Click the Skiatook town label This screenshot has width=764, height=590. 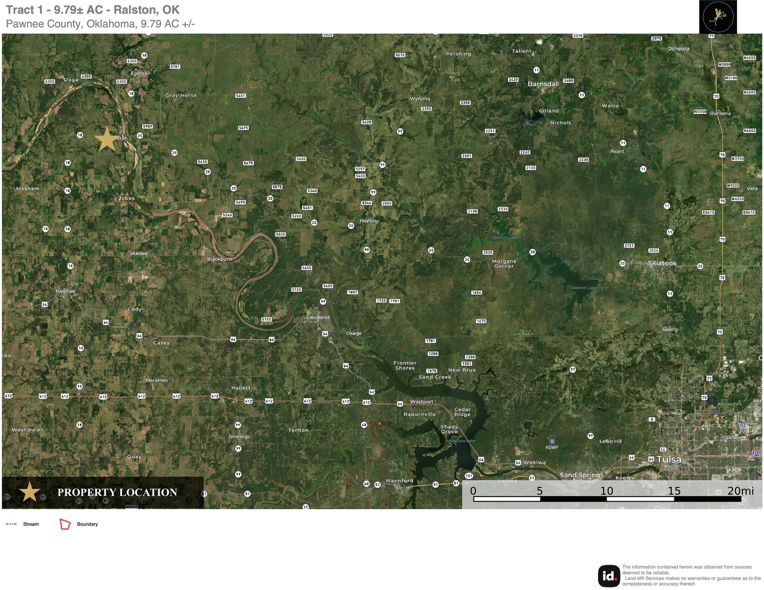[662, 263]
